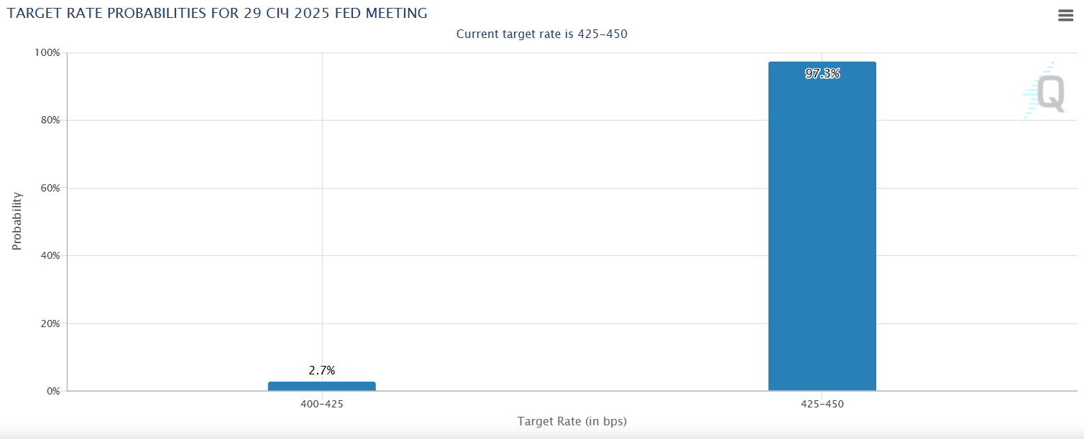Click the 40% y-axis tick label
This screenshot has width=1084, height=439.
point(49,255)
